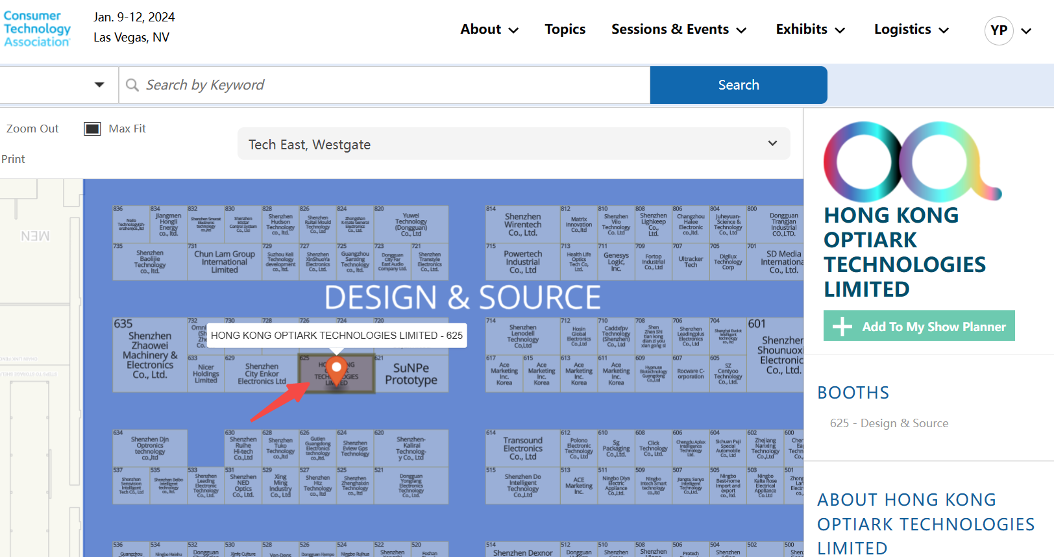
Task: Open the Topics page
Action: tap(565, 29)
